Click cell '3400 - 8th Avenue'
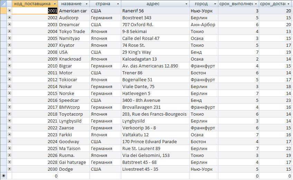Screen dimensions: 293x180 click(155, 100)
